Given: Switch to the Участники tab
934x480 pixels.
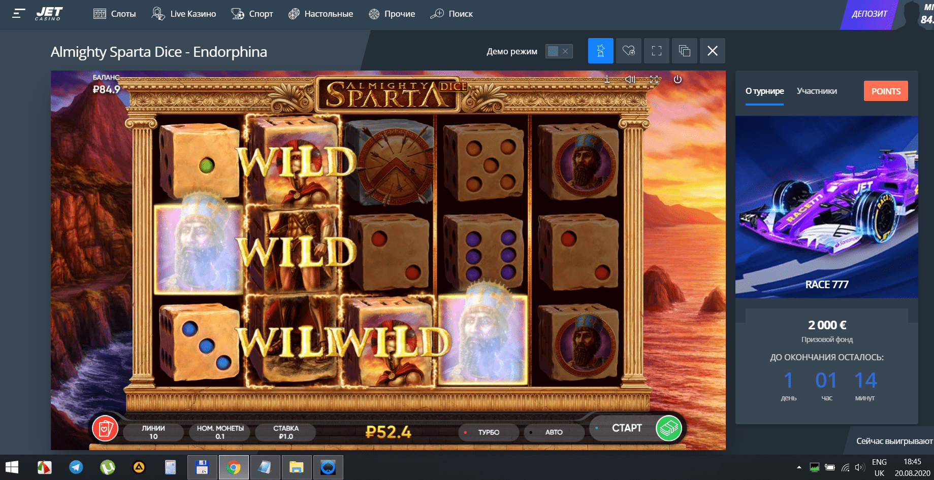Looking at the screenshot, I should [x=817, y=91].
